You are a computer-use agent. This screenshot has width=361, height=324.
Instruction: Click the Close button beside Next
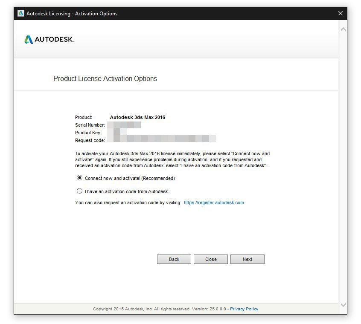(x=211, y=259)
